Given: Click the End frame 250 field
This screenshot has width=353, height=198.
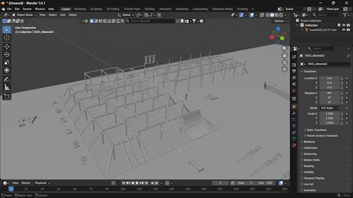Looking at the screenshot, I should 265,183.
